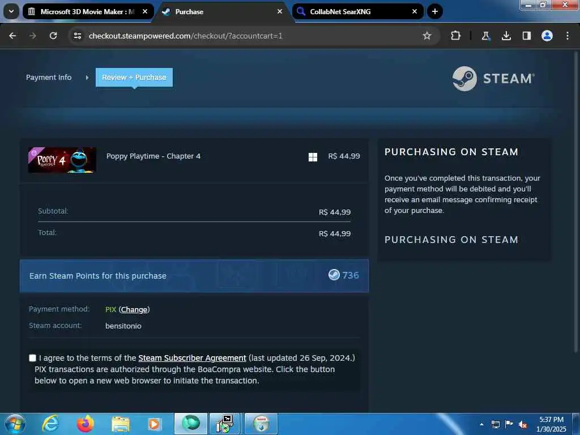Check the agree to terms checkbox
The width and height of the screenshot is (580, 435).
(x=32, y=358)
